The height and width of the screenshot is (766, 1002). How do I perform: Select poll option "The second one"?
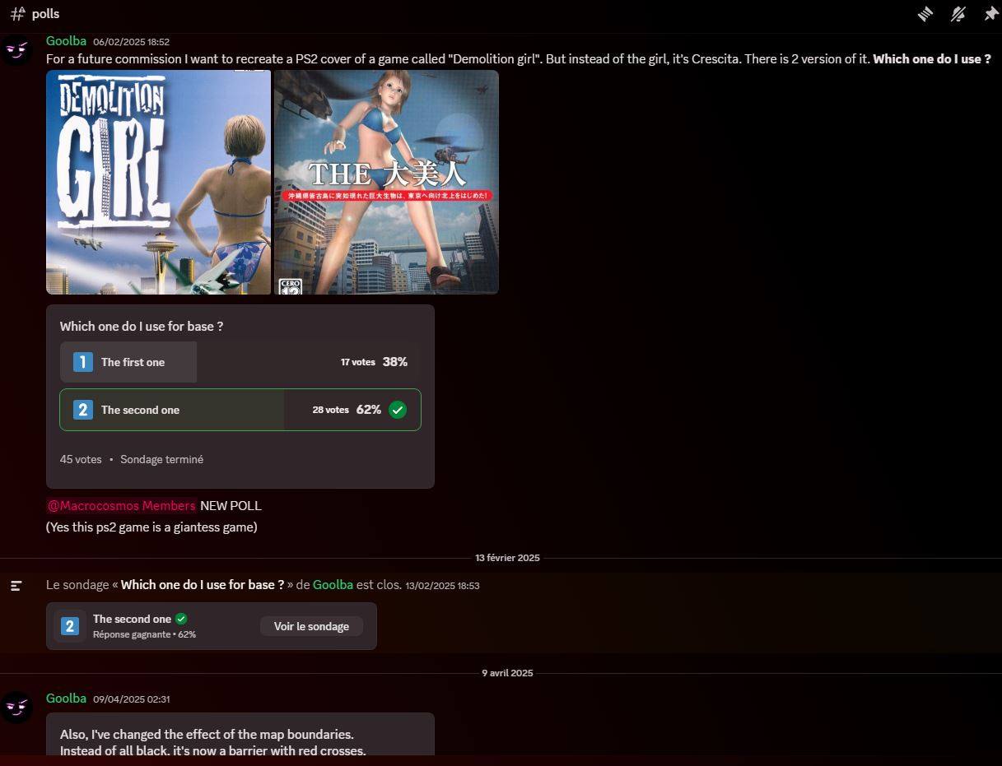(x=240, y=410)
